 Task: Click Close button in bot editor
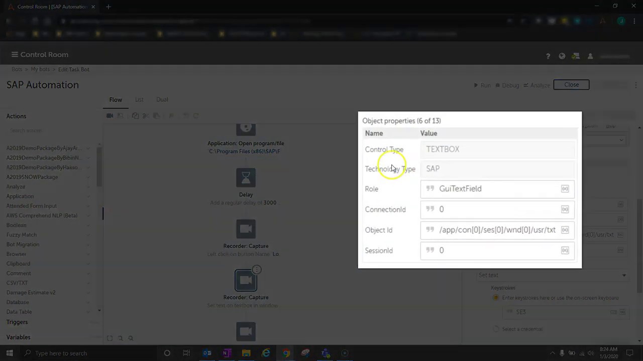pos(571,85)
